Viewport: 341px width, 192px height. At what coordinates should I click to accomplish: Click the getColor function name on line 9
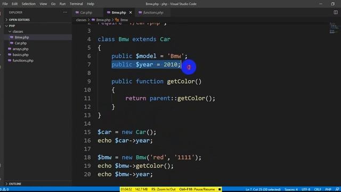(181, 82)
